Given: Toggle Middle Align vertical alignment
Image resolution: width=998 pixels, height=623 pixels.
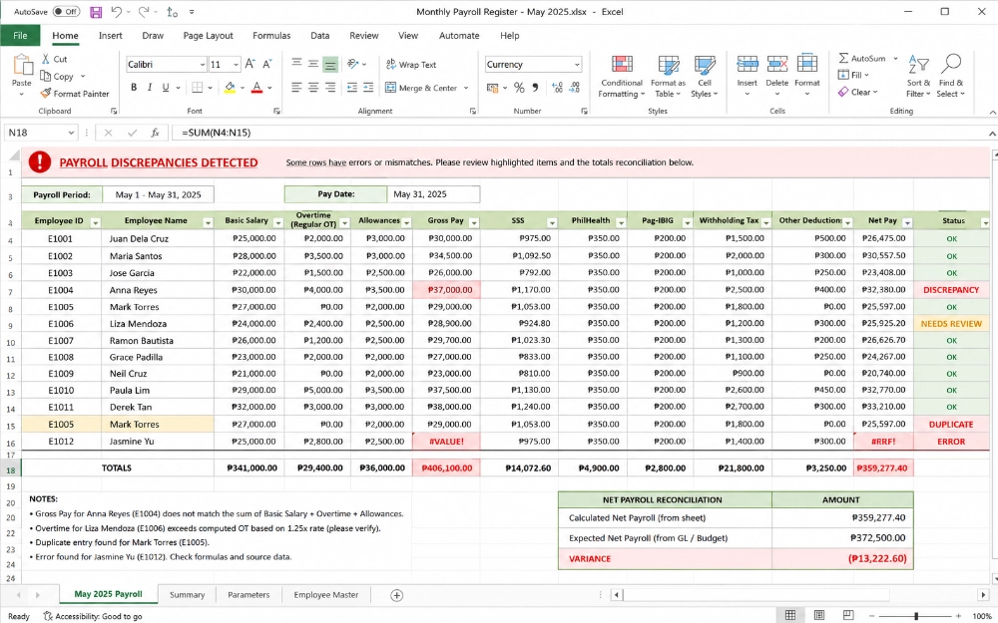Looking at the screenshot, I should click(313, 64).
